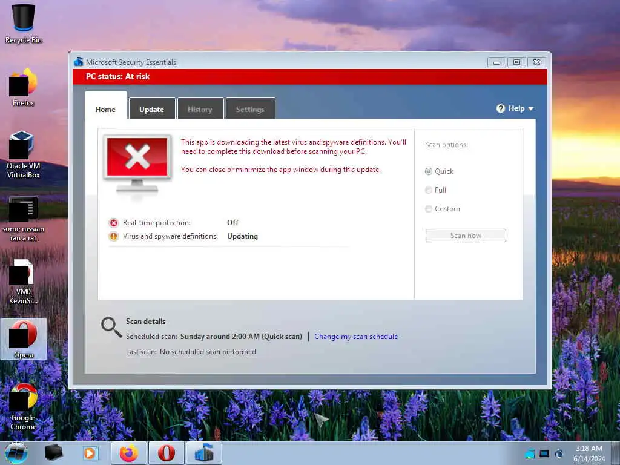Image resolution: width=620 pixels, height=465 pixels.
Task: Click the 'Real-time protection:' label
Action: click(x=157, y=223)
